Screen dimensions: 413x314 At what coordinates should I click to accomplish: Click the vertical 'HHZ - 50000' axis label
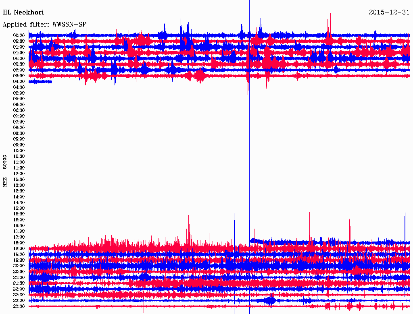pyautogui.click(x=5, y=171)
